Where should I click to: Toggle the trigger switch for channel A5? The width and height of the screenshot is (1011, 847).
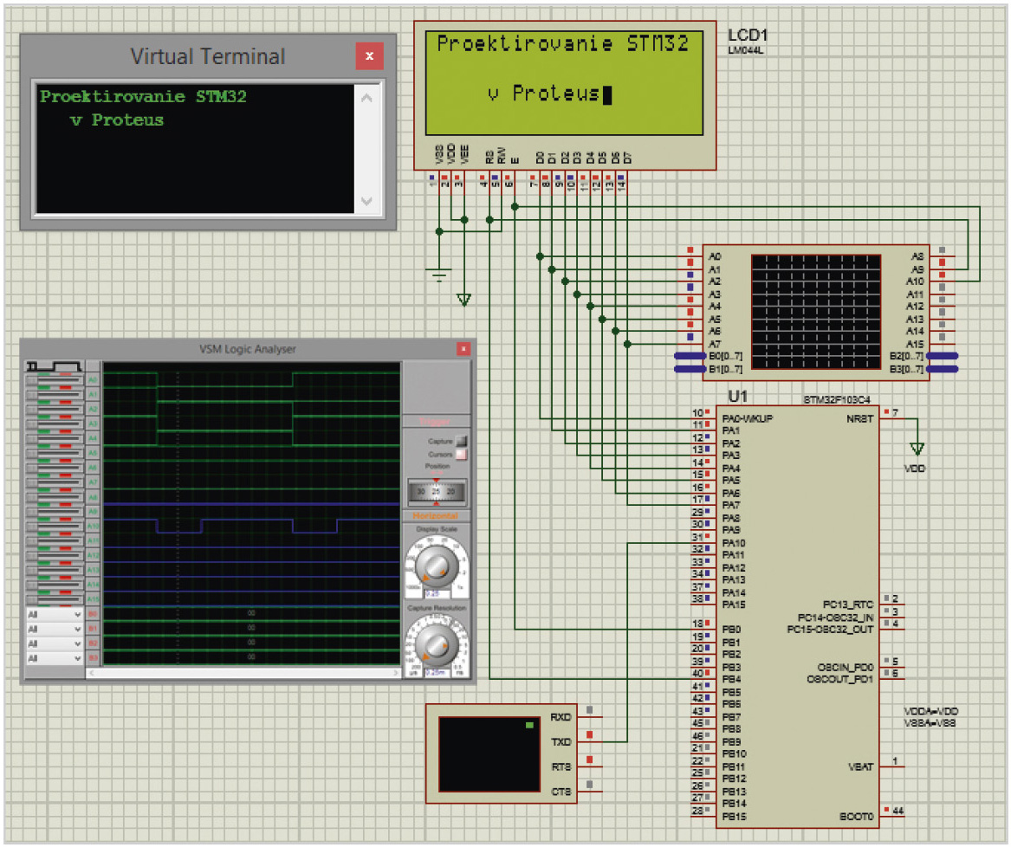pyautogui.click(x=55, y=453)
